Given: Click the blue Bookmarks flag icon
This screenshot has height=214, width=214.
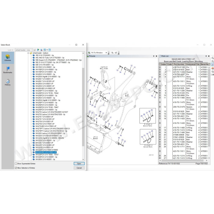Looking at the screenshot, I should 8,69.
